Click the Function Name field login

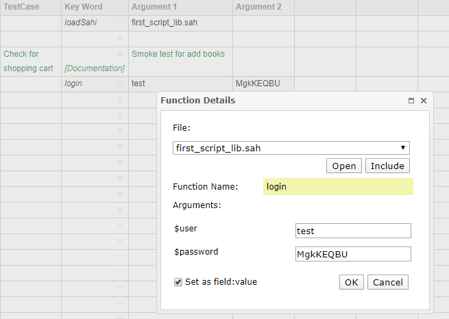[338, 186]
